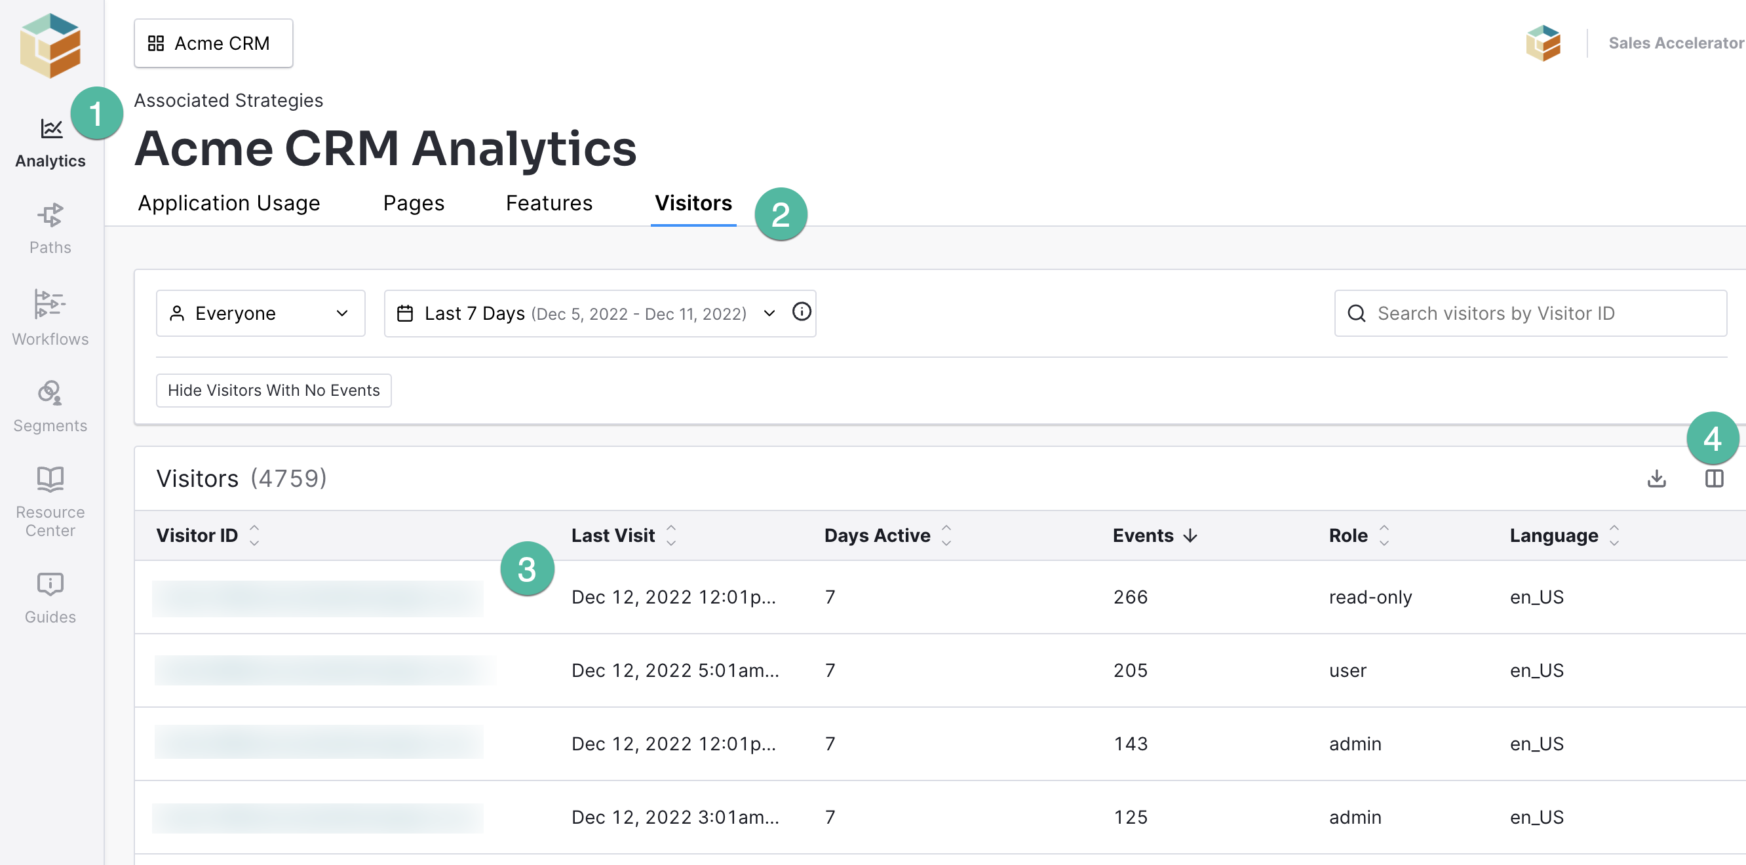Click last visit 'Dec 12, 2022 5:01am...'

(675, 670)
